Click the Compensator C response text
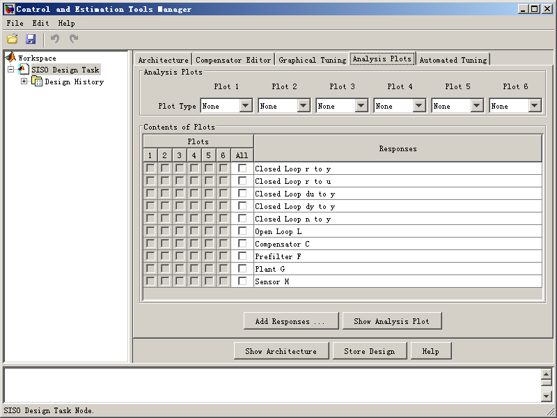Screen dimensions: 557x418 [x=282, y=244]
